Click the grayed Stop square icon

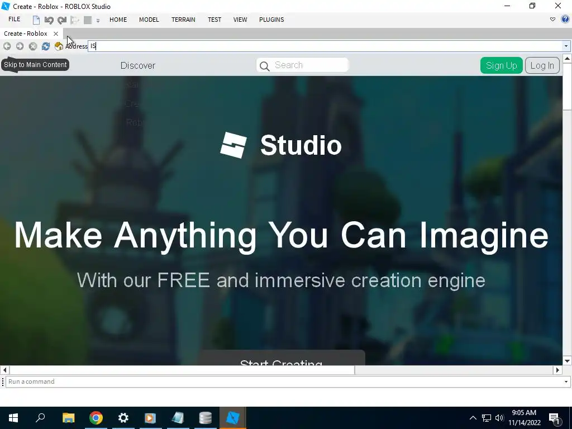88,20
